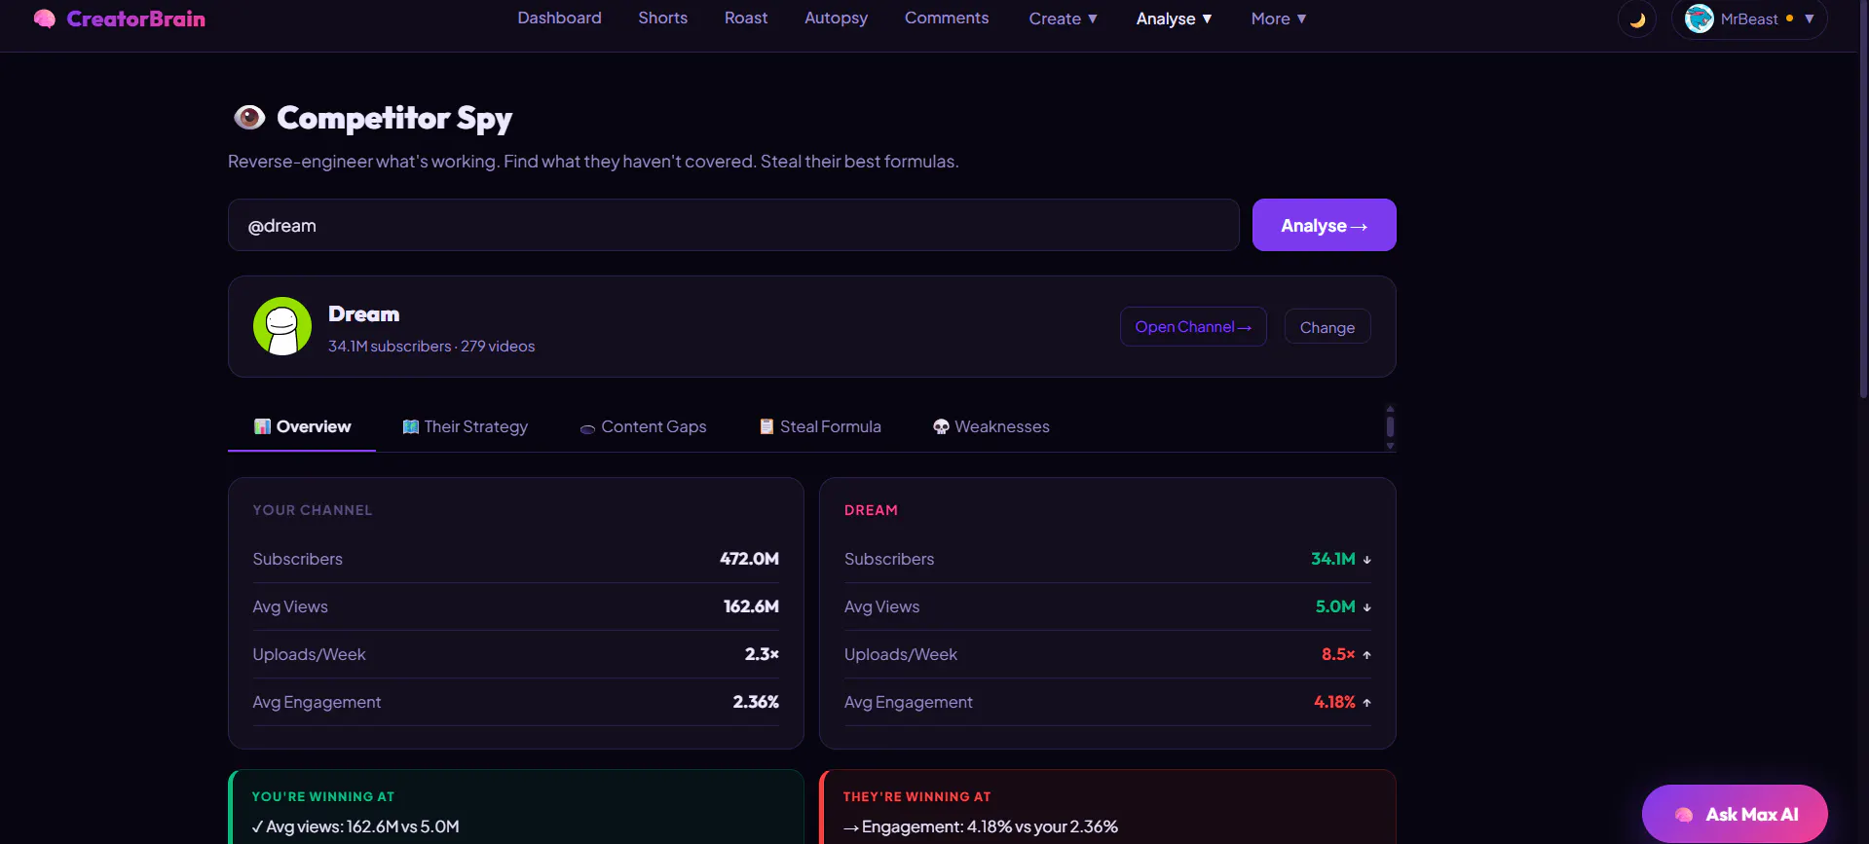Select the Overview tab
The height and width of the screenshot is (844, 1869).
pos(302,426)
